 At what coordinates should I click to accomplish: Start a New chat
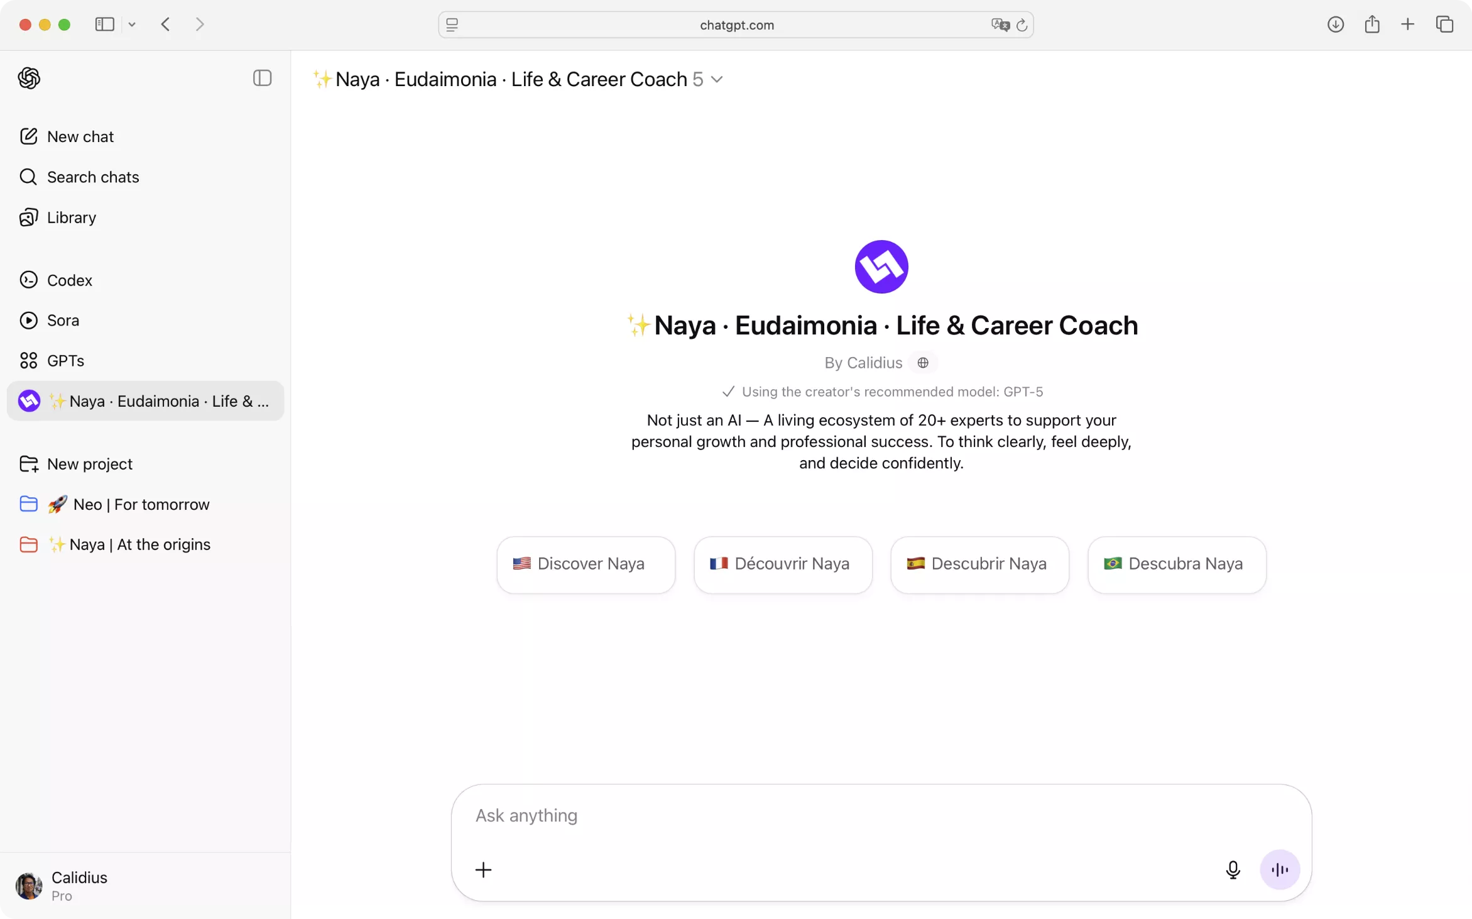[80, 136]
